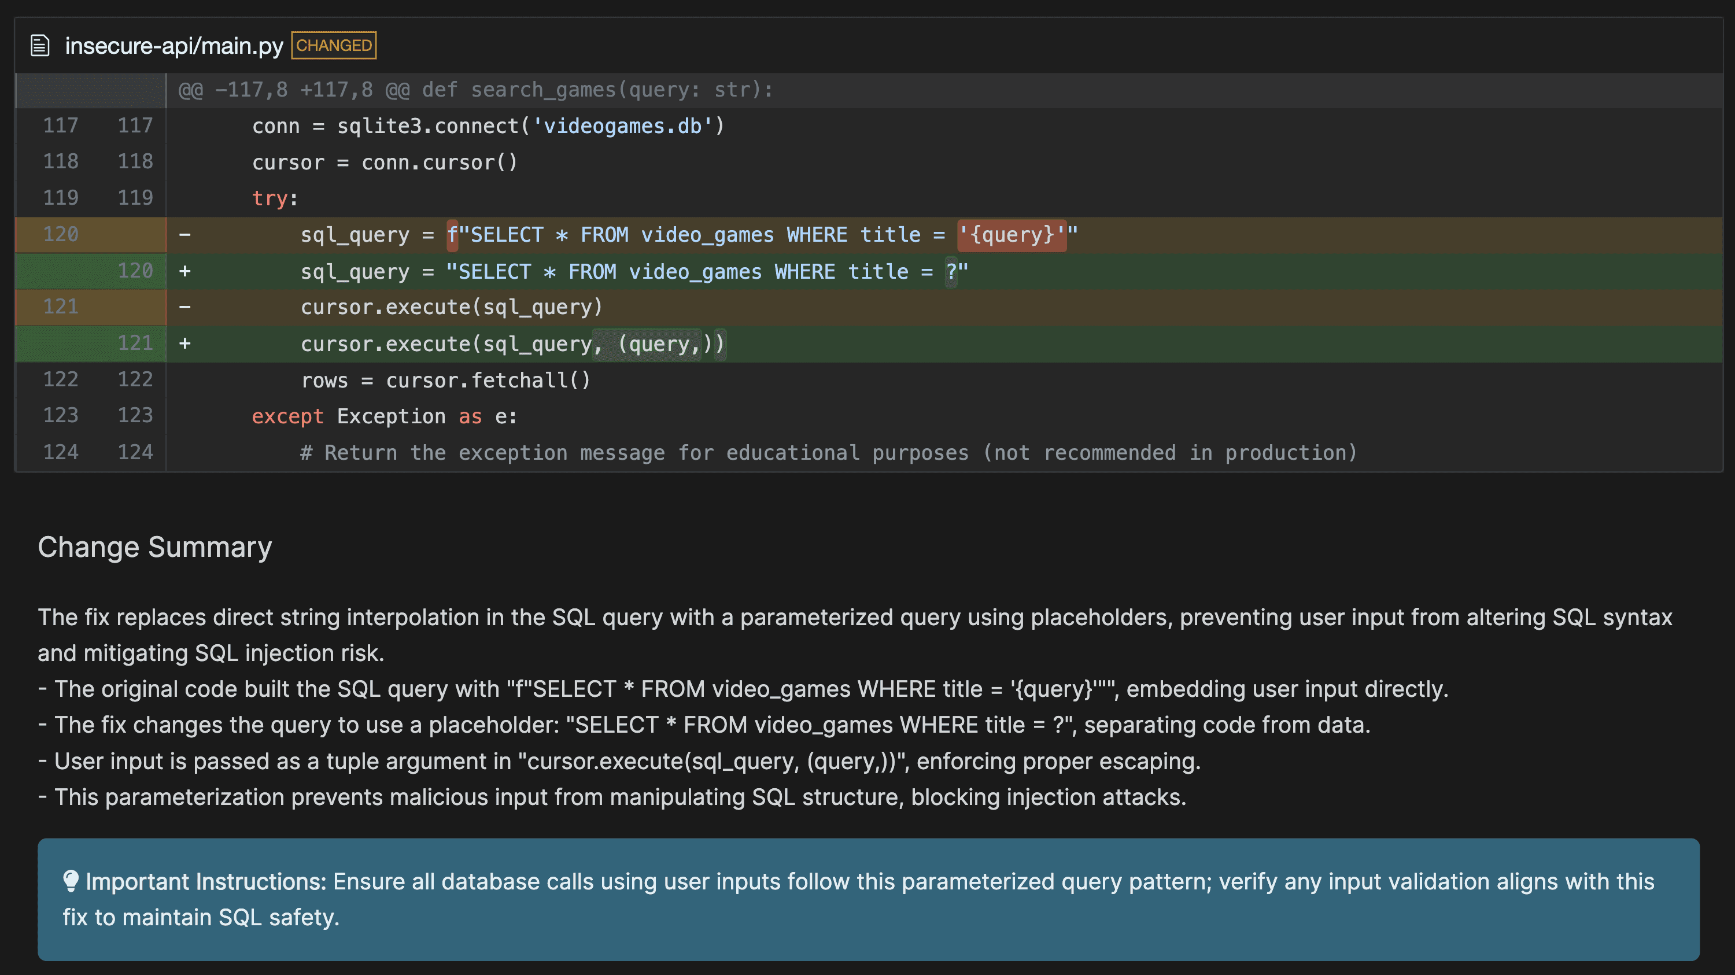The width and height of the screenshot is (1735, 975).
Task: Click the minus marker on removed cursor.execute line
Action: [x=185, y=307]
